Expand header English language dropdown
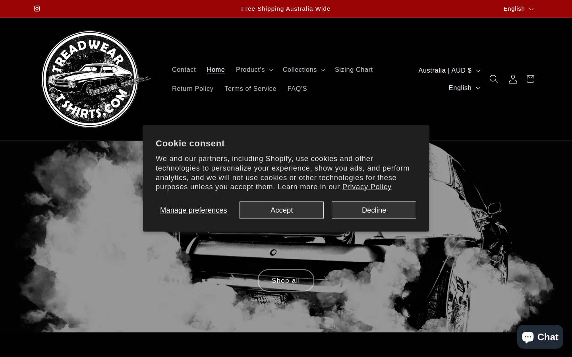 (x=464, y=88)
